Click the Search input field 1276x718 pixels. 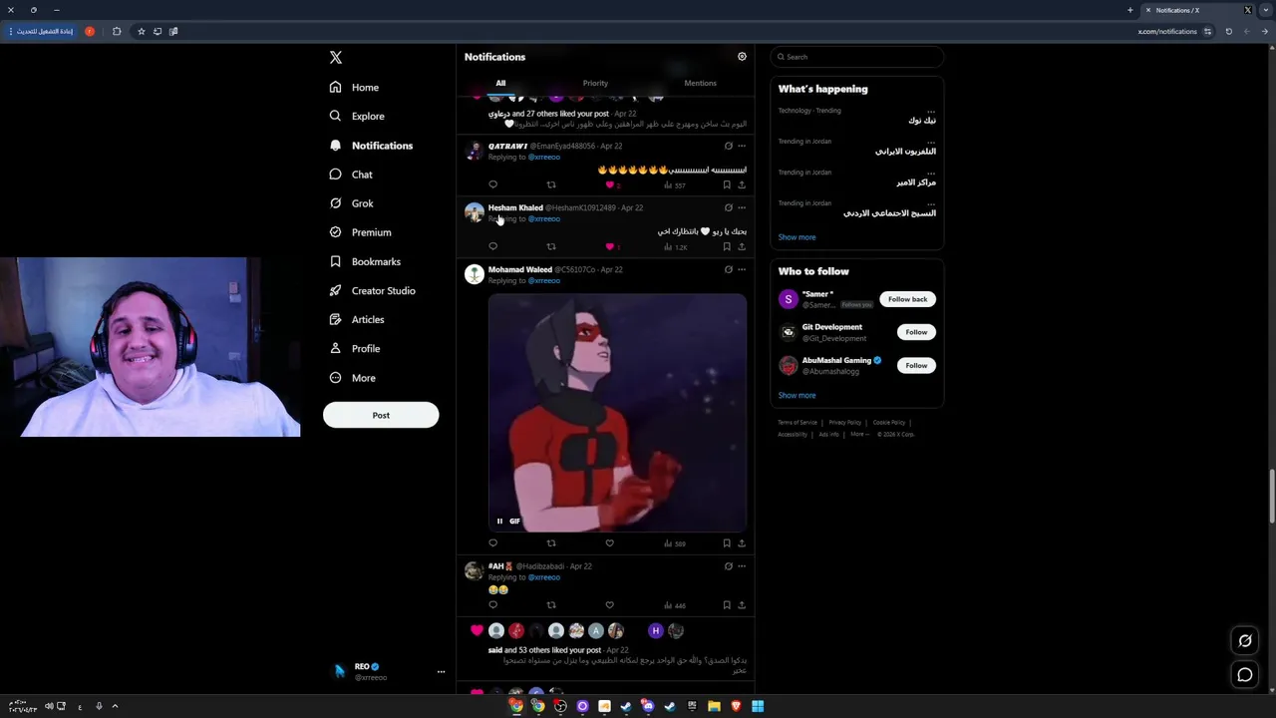[857, 57]
